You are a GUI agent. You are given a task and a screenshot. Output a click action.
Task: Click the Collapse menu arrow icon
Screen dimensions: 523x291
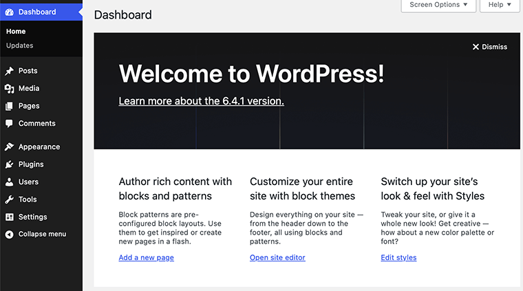point(10,235)
